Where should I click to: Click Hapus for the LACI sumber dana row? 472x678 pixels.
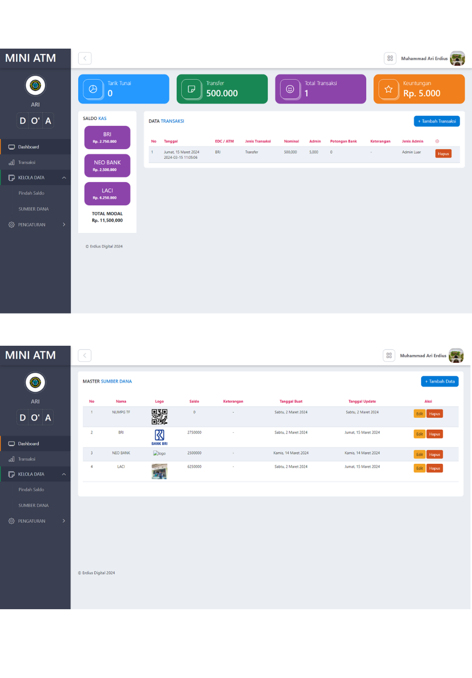[434, 468]
